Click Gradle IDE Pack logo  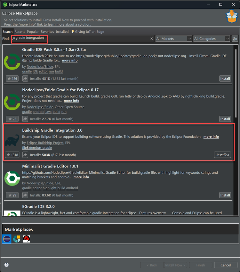click(x=12, y=62)
